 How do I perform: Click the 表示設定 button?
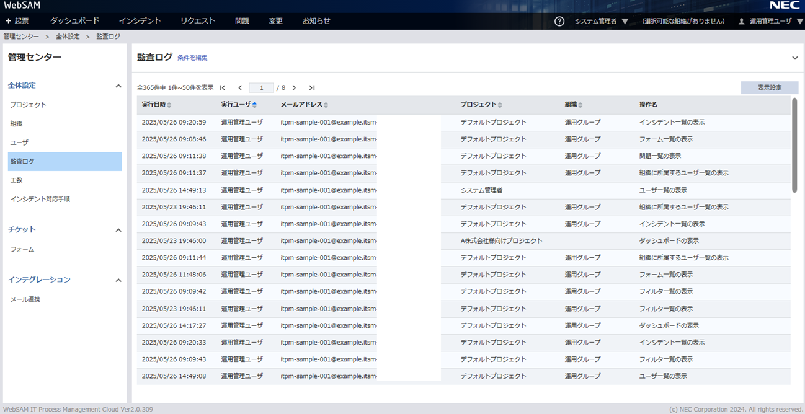(x=769, y=88)
